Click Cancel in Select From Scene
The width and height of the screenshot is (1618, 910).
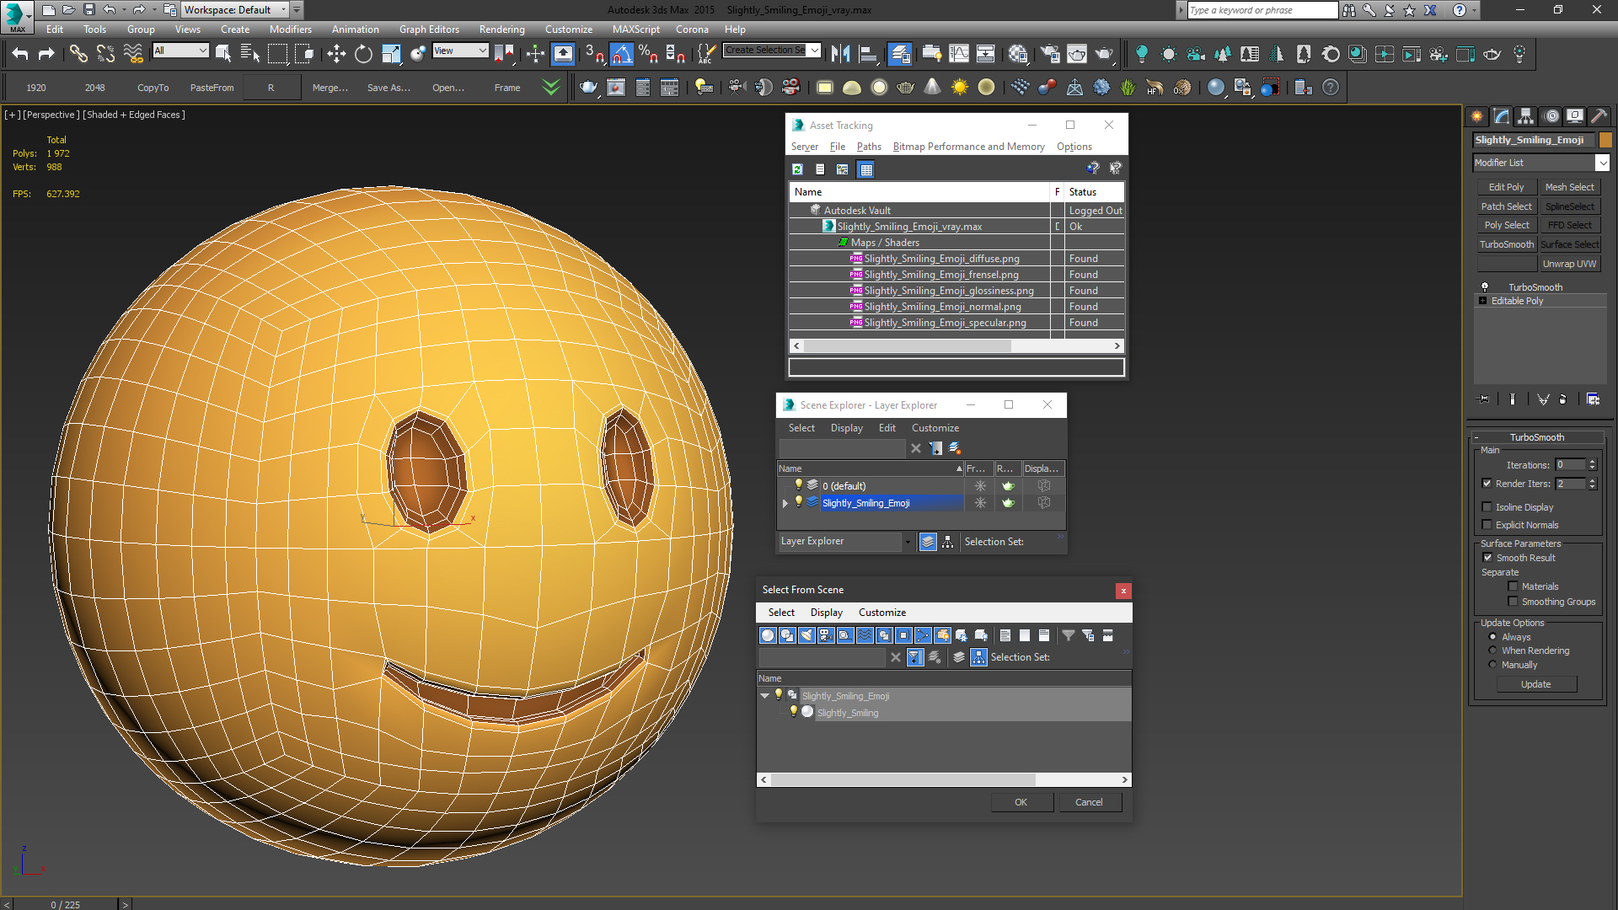click(1089, 802)
